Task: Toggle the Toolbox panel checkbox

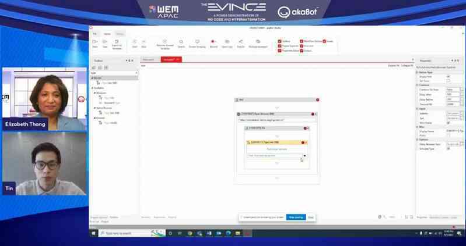Action: coord(279,41)
